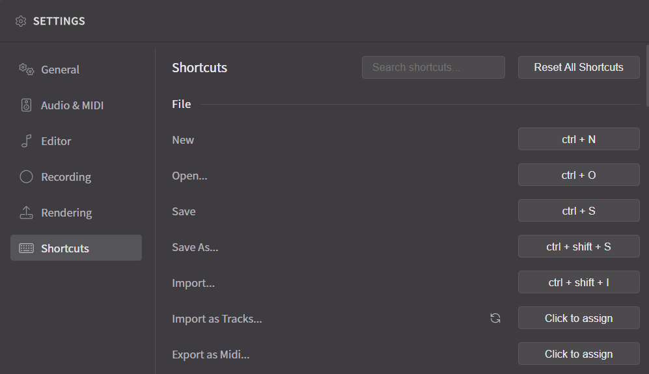Click the General gears icon

click(27, 70)
